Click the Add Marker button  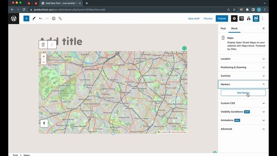(x=243, y=93)
